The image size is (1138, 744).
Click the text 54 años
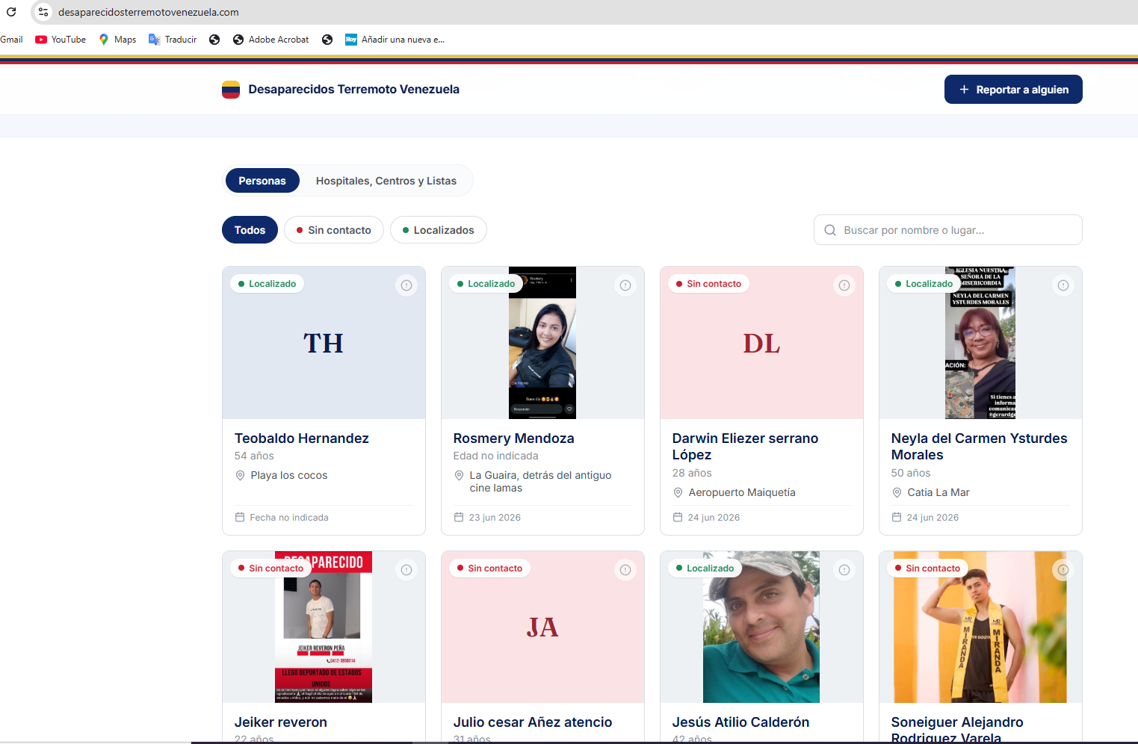click(254, 456)
